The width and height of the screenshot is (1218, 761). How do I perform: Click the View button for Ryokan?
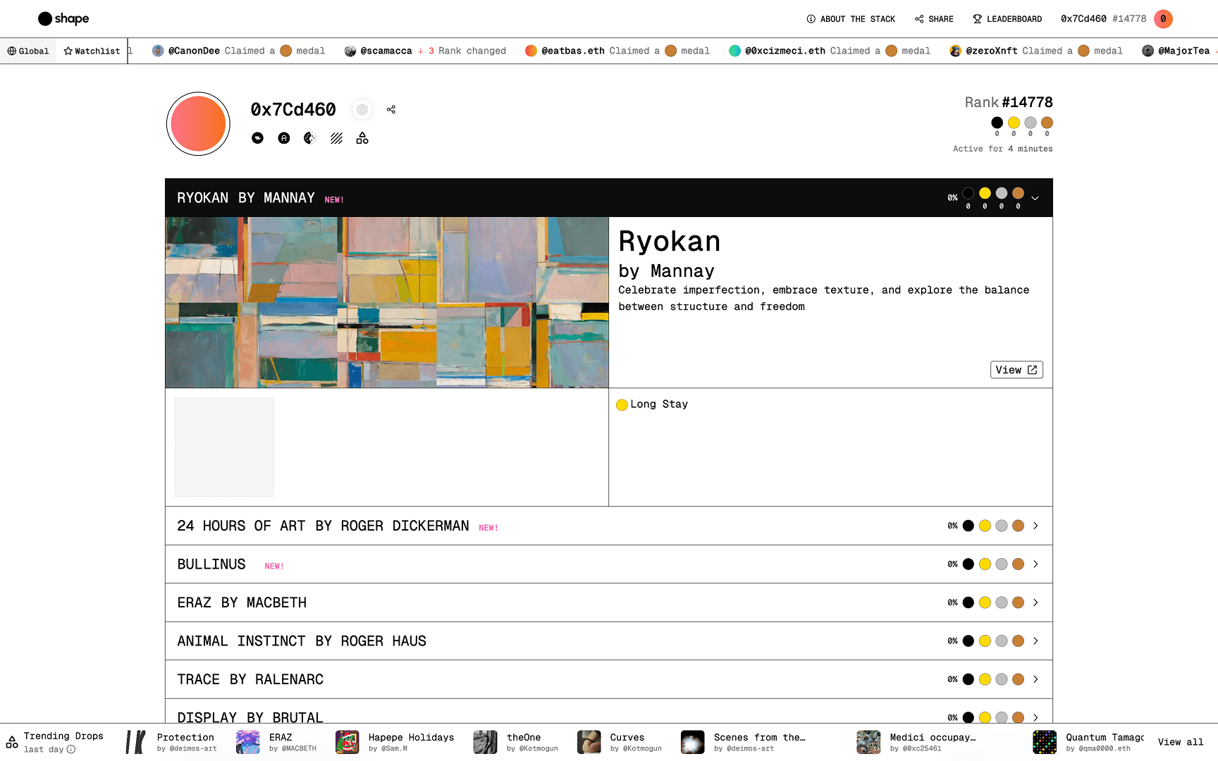coord(1016,370)
